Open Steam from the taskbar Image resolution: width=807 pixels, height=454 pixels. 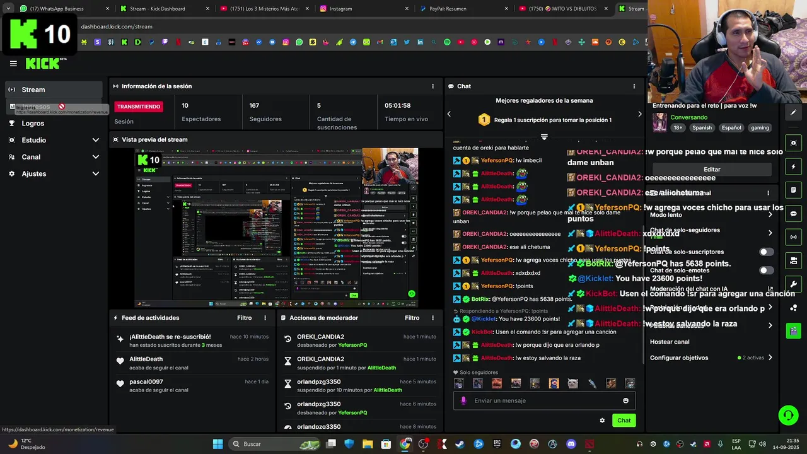point(460,444)
